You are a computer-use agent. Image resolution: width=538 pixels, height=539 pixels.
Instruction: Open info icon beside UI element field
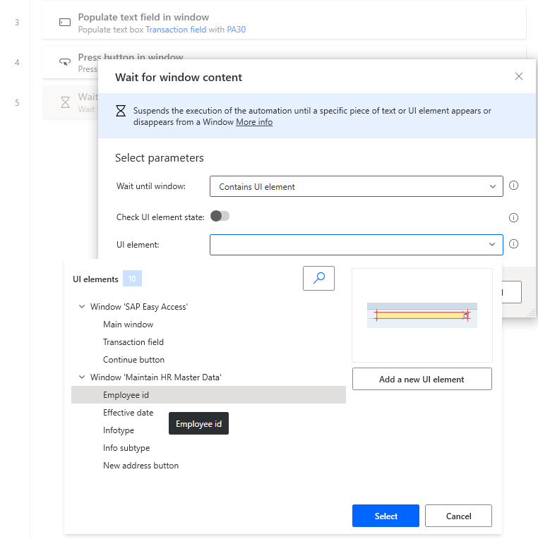[513, 244]
